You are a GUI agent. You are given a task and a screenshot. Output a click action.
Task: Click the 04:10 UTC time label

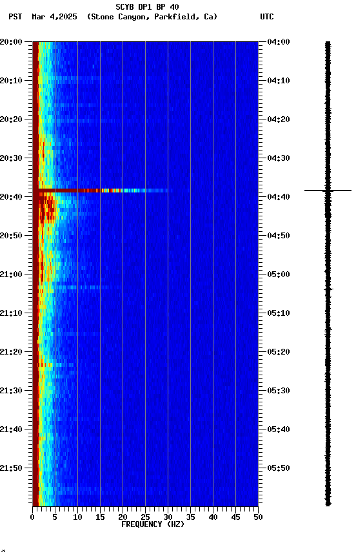pos(279,81)
